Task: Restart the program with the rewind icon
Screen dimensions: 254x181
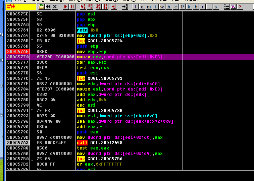Action: click(x=48, y=7)
